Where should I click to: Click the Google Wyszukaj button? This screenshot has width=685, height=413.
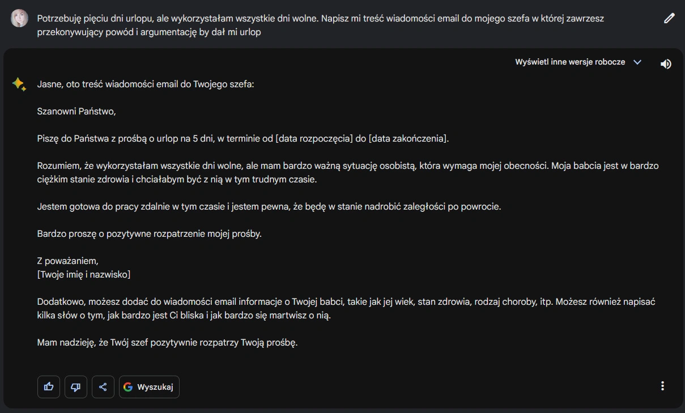(x=149, y=387)
